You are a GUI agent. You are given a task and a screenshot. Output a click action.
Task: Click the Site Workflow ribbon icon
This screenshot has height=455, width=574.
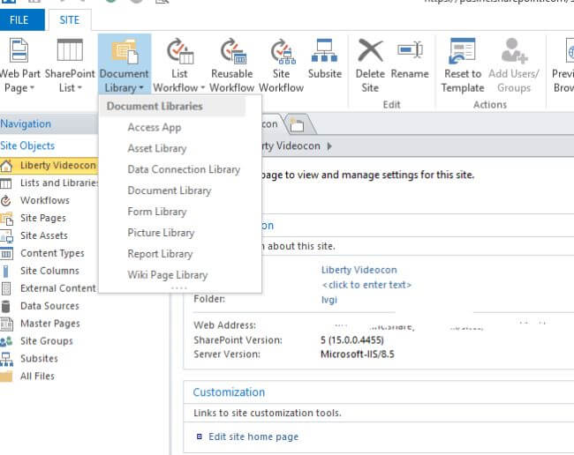coord(283,51)
